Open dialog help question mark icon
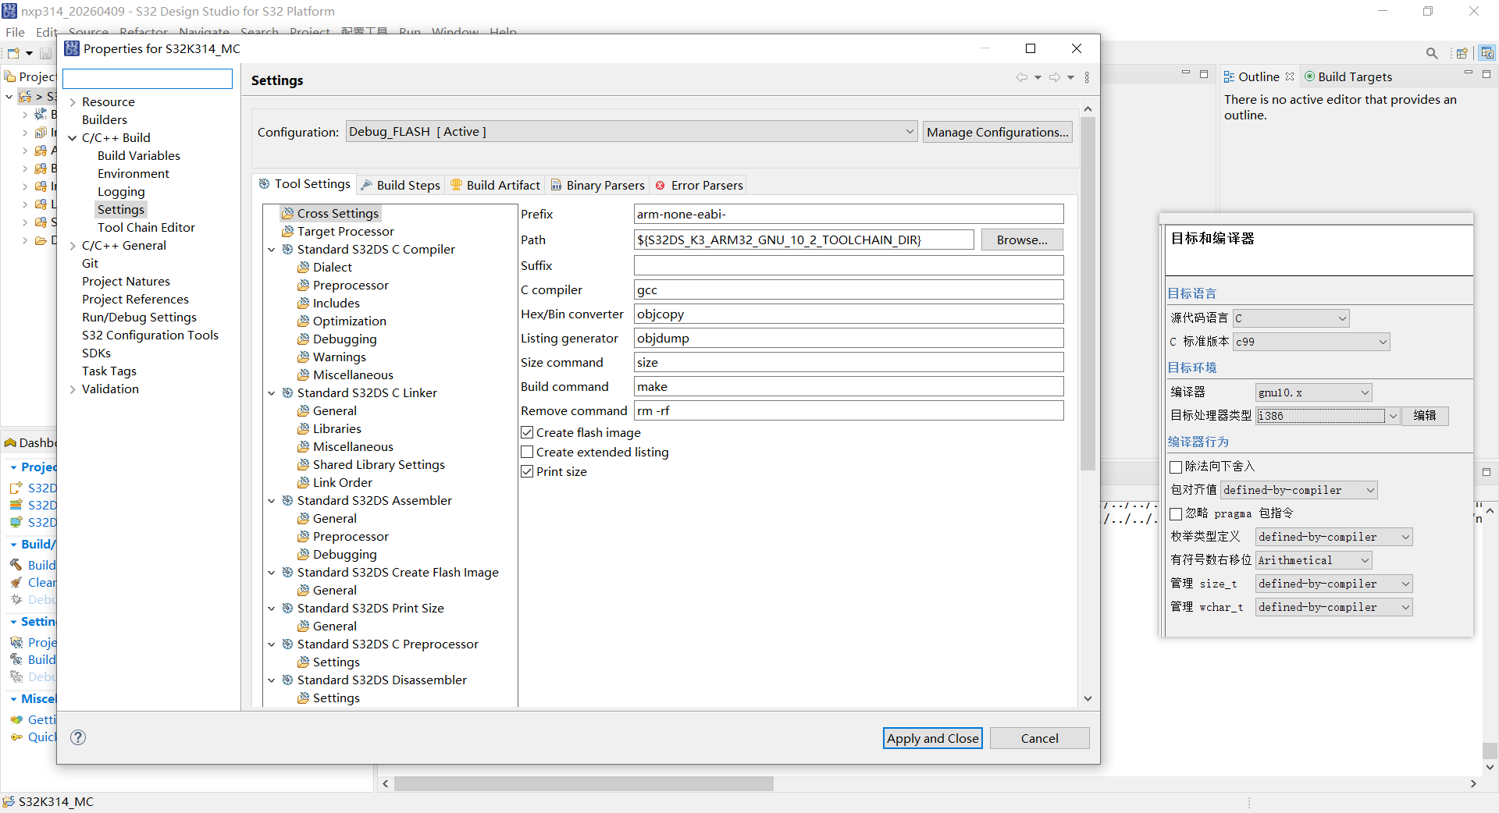Image resolution: width=1499 pixels, height=813 pixels. [x=78, y=737]
